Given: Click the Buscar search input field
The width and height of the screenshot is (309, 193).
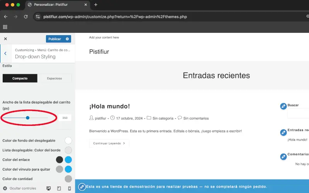Looking at the screenshot, I should [298, 113].
